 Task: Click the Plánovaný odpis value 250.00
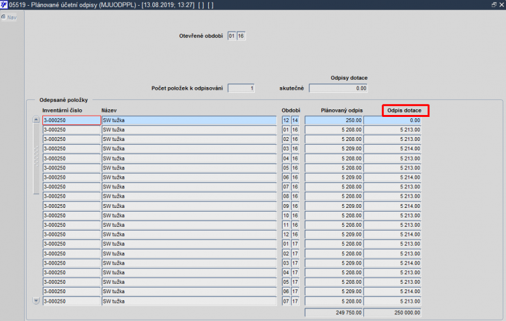point(334,120)
